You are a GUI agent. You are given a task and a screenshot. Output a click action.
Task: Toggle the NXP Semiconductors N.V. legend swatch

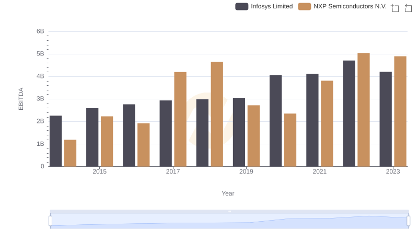click(305, 6)
